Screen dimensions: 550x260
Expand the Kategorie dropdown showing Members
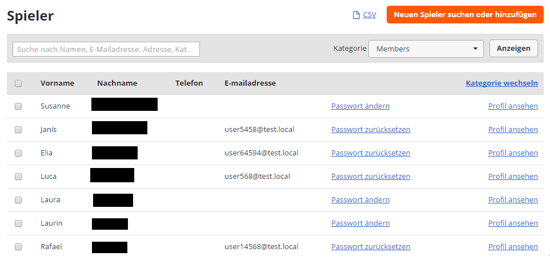pos(426,49)
